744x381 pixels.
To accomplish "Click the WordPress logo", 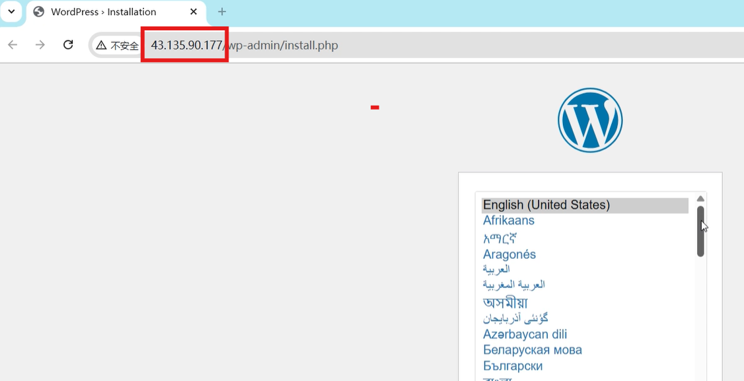I will click(590, 120).
